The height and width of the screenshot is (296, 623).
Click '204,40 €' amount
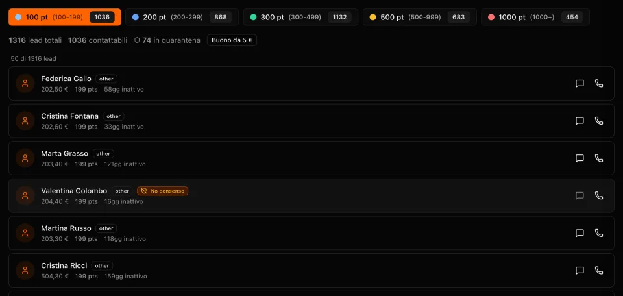coord(55,201)
